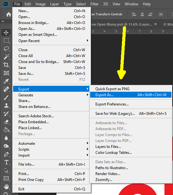The image size is (173, 195).
Task: Select the Lasso tool
Action: point(6,49)
